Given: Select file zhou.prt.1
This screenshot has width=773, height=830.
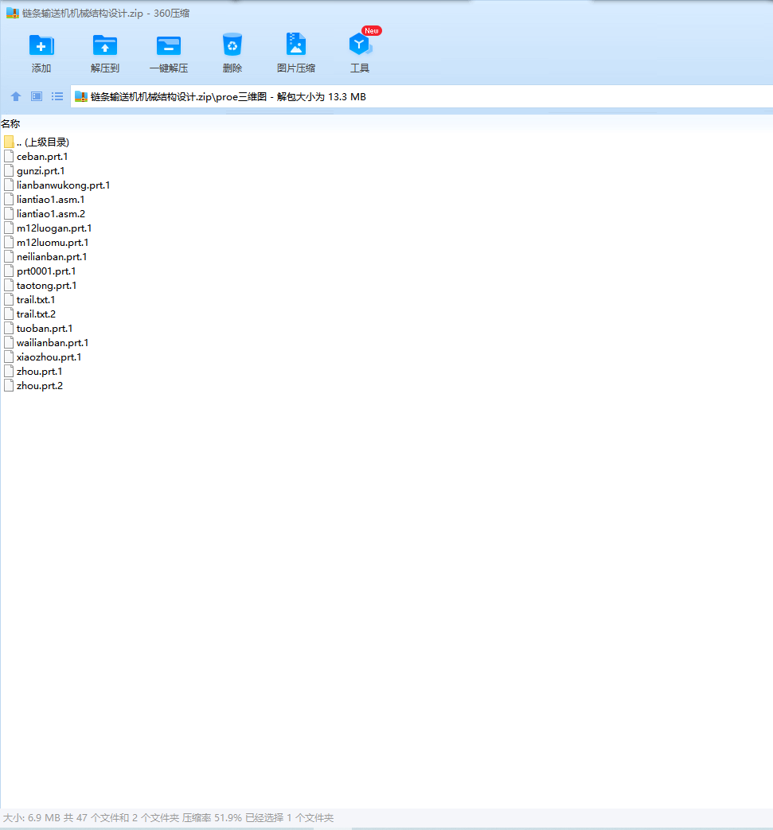Looking at the screenshot, I should [x=40, y=371].
